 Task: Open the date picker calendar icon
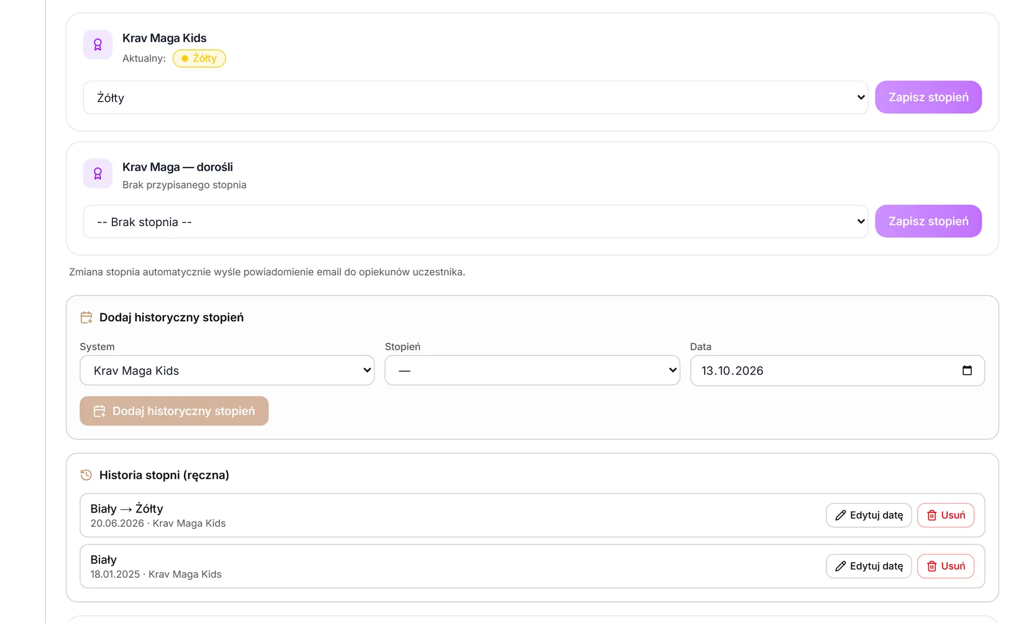pos(967,370)
